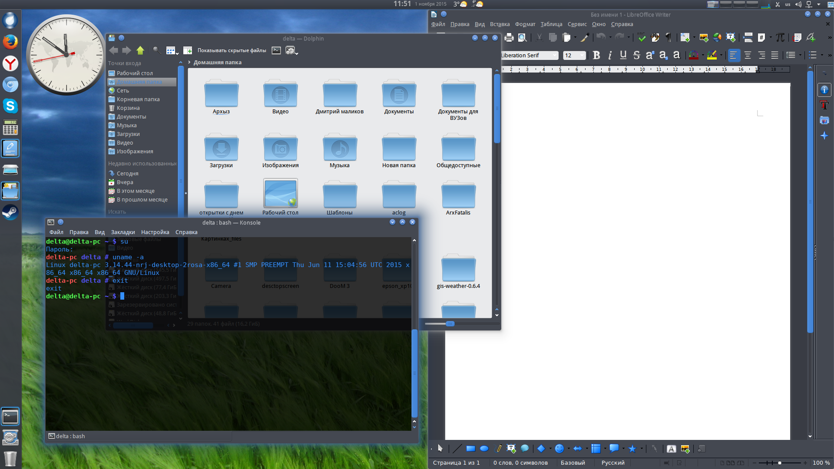834x469 pixels.
Task: Click the spellcheck ABC checkmark icon
Action: click(642, 38)
